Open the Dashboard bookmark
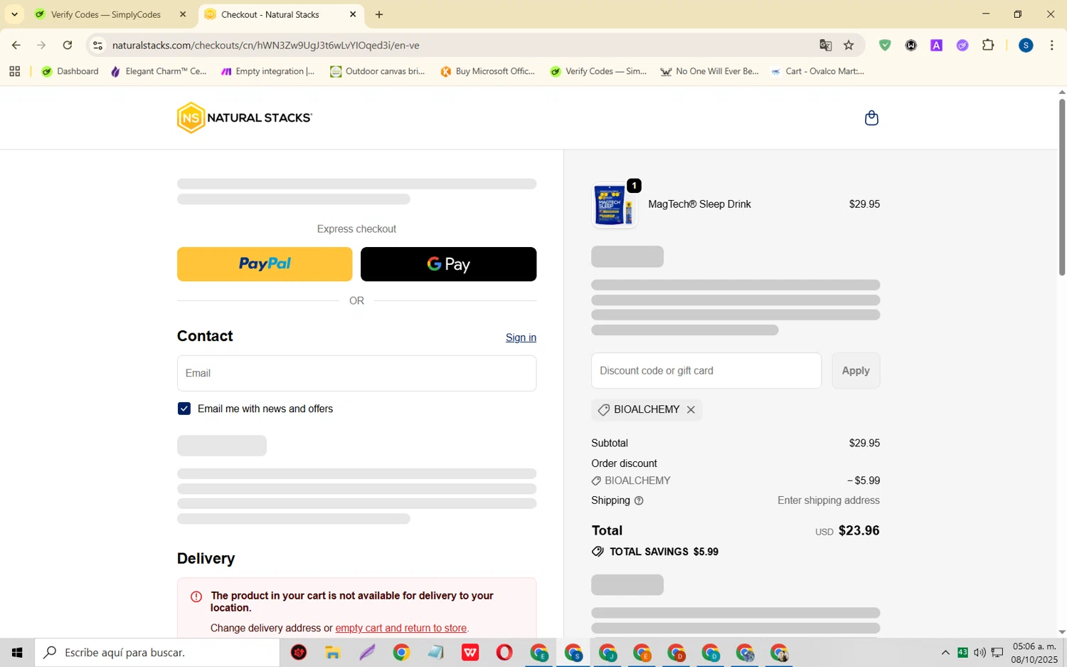This screenshot has height=667, width=1067. 70,71
